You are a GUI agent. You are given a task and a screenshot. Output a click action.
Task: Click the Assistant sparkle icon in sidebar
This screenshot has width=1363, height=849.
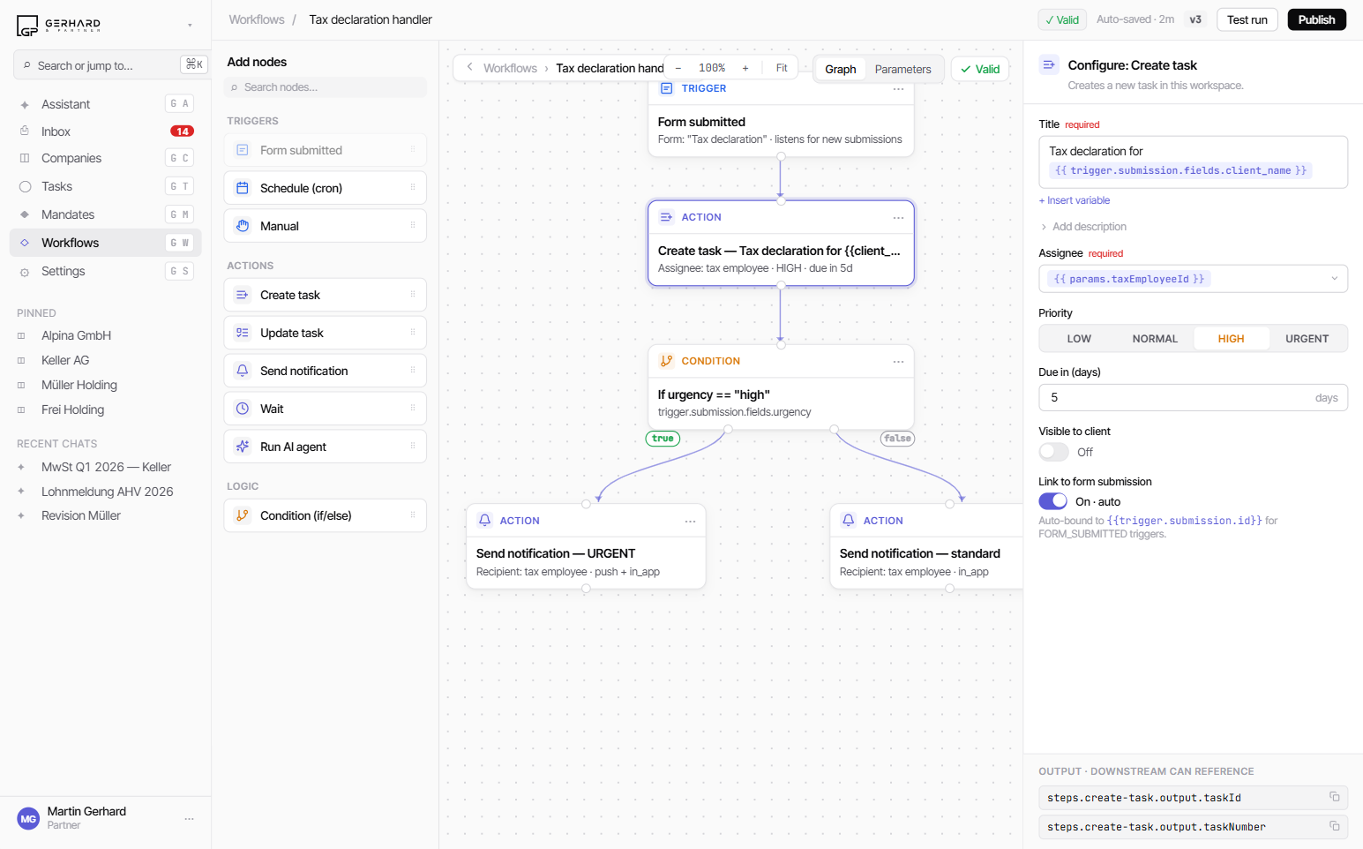pos(25,104)
